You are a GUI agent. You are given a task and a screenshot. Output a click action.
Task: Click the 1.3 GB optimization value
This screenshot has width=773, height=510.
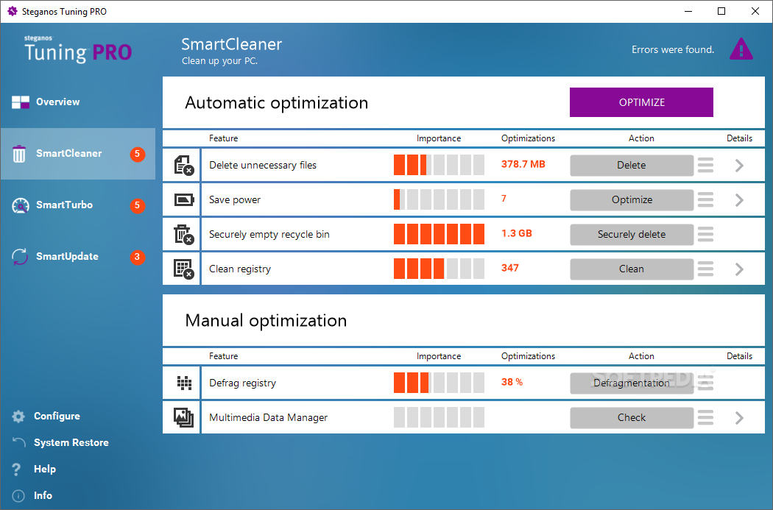tap(517, 233)
